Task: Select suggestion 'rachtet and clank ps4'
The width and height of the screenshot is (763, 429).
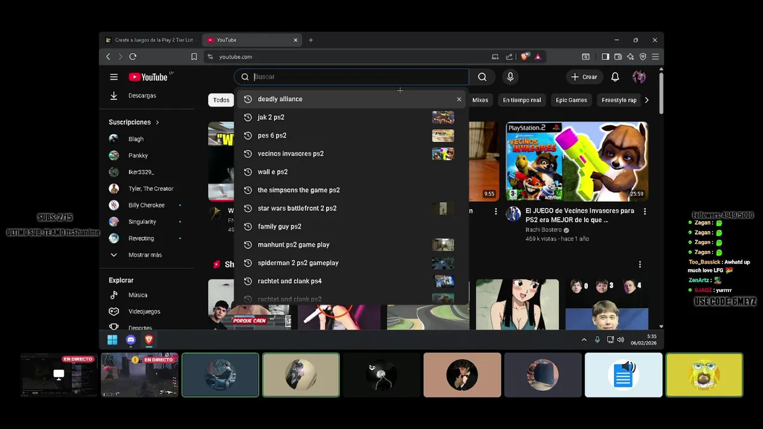Action: click(x=352, y=281)
